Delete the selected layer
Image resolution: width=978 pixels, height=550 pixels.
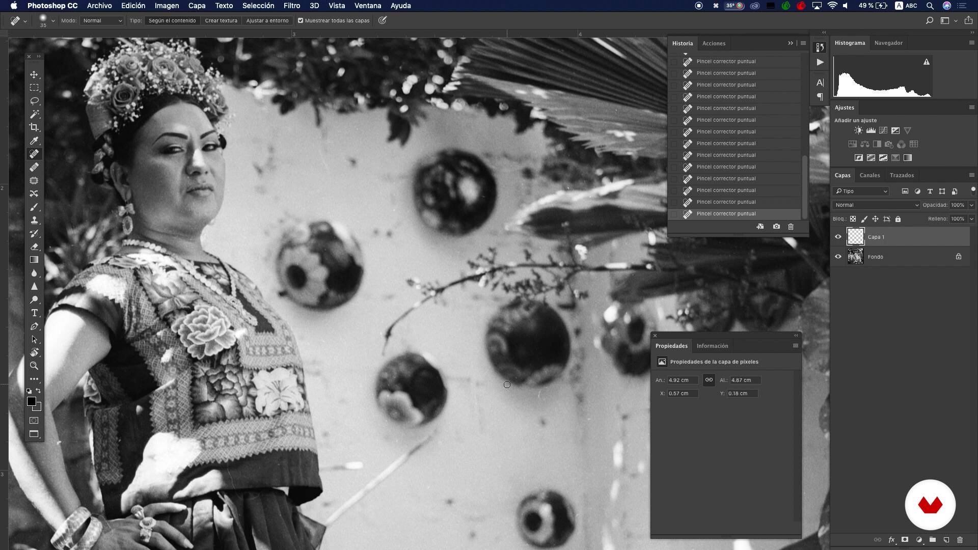[x=960, y=540]
